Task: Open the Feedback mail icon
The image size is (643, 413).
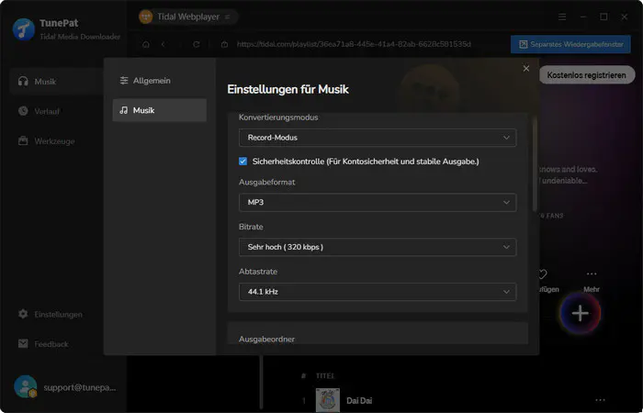Action: pos(23,343)
